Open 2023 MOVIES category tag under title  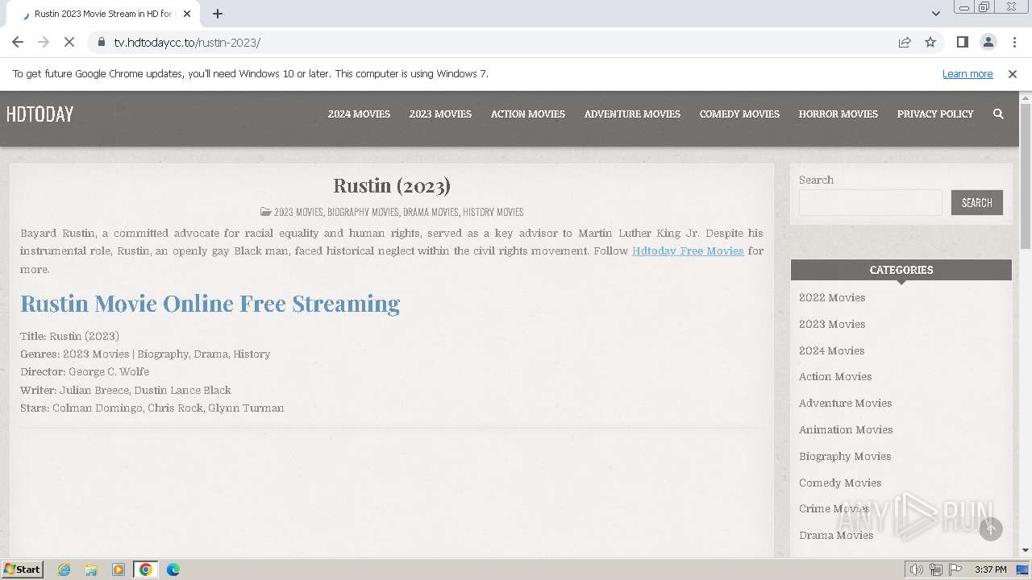click(x=298, y=212)
